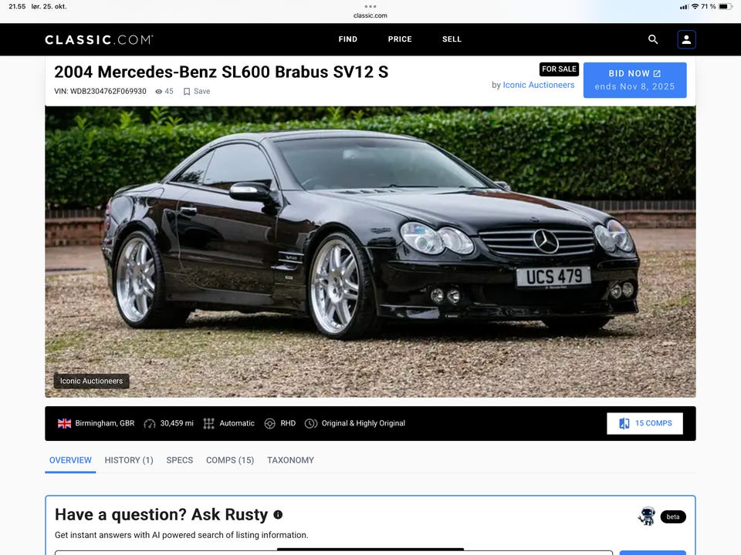Screen dimensions: 741x555
Task: Switch to the HISTORY (1) tab
Action: pyautogui.click(x=129, y=460)
